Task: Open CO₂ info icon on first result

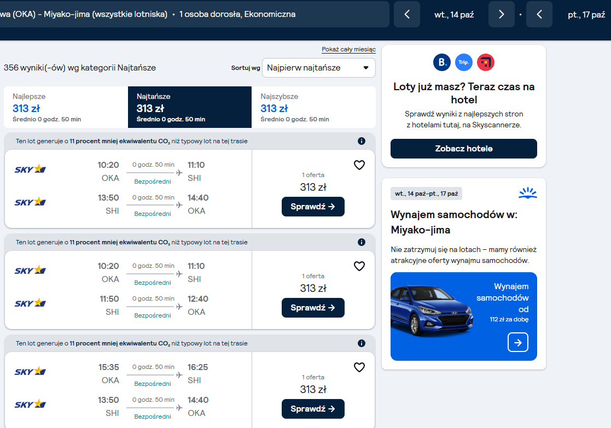Action: click(361, 141)
